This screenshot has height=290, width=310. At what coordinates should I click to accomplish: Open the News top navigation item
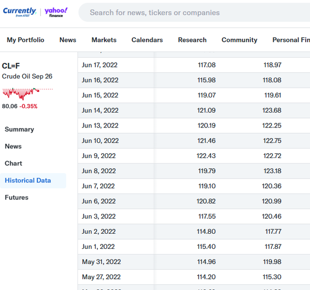68,40
